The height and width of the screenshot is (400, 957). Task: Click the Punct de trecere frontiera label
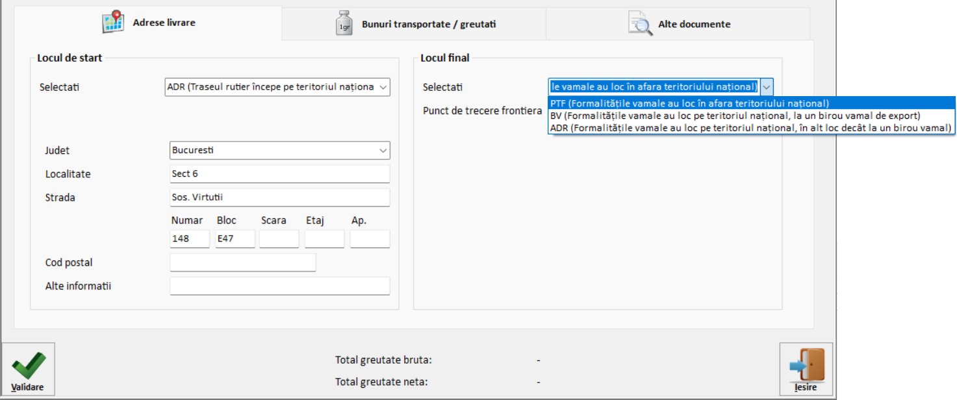[482, 110]
